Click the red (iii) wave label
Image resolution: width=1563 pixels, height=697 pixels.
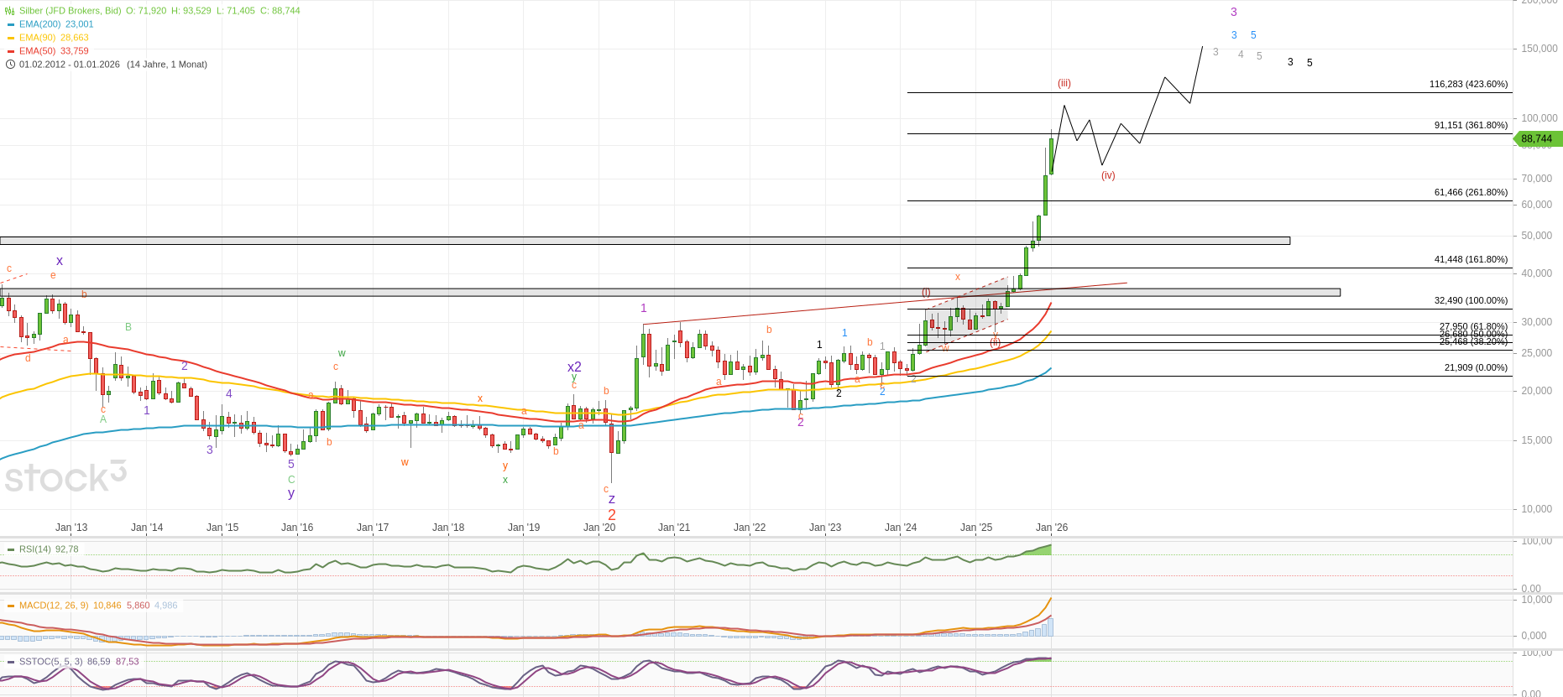1064,83
